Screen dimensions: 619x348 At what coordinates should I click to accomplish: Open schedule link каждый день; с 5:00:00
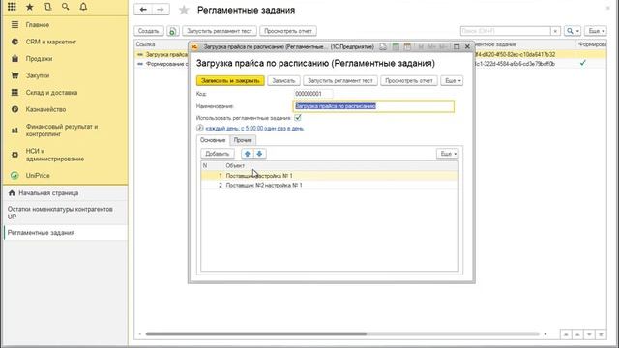tap(254, 129)
